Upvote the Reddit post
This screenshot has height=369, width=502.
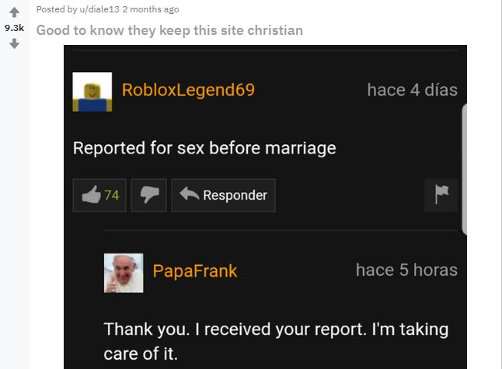(x=14, y=12)
